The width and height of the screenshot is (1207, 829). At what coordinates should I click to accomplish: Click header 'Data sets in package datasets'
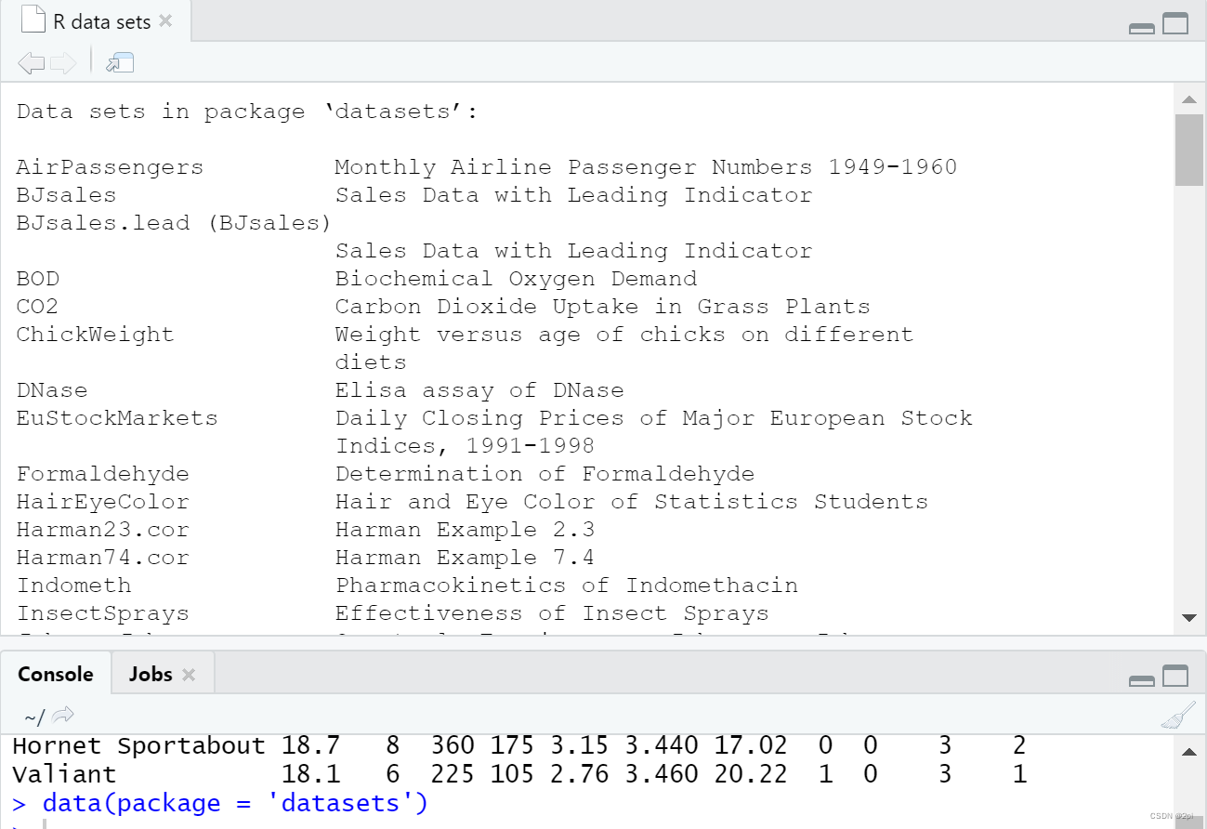pos(247,112)
